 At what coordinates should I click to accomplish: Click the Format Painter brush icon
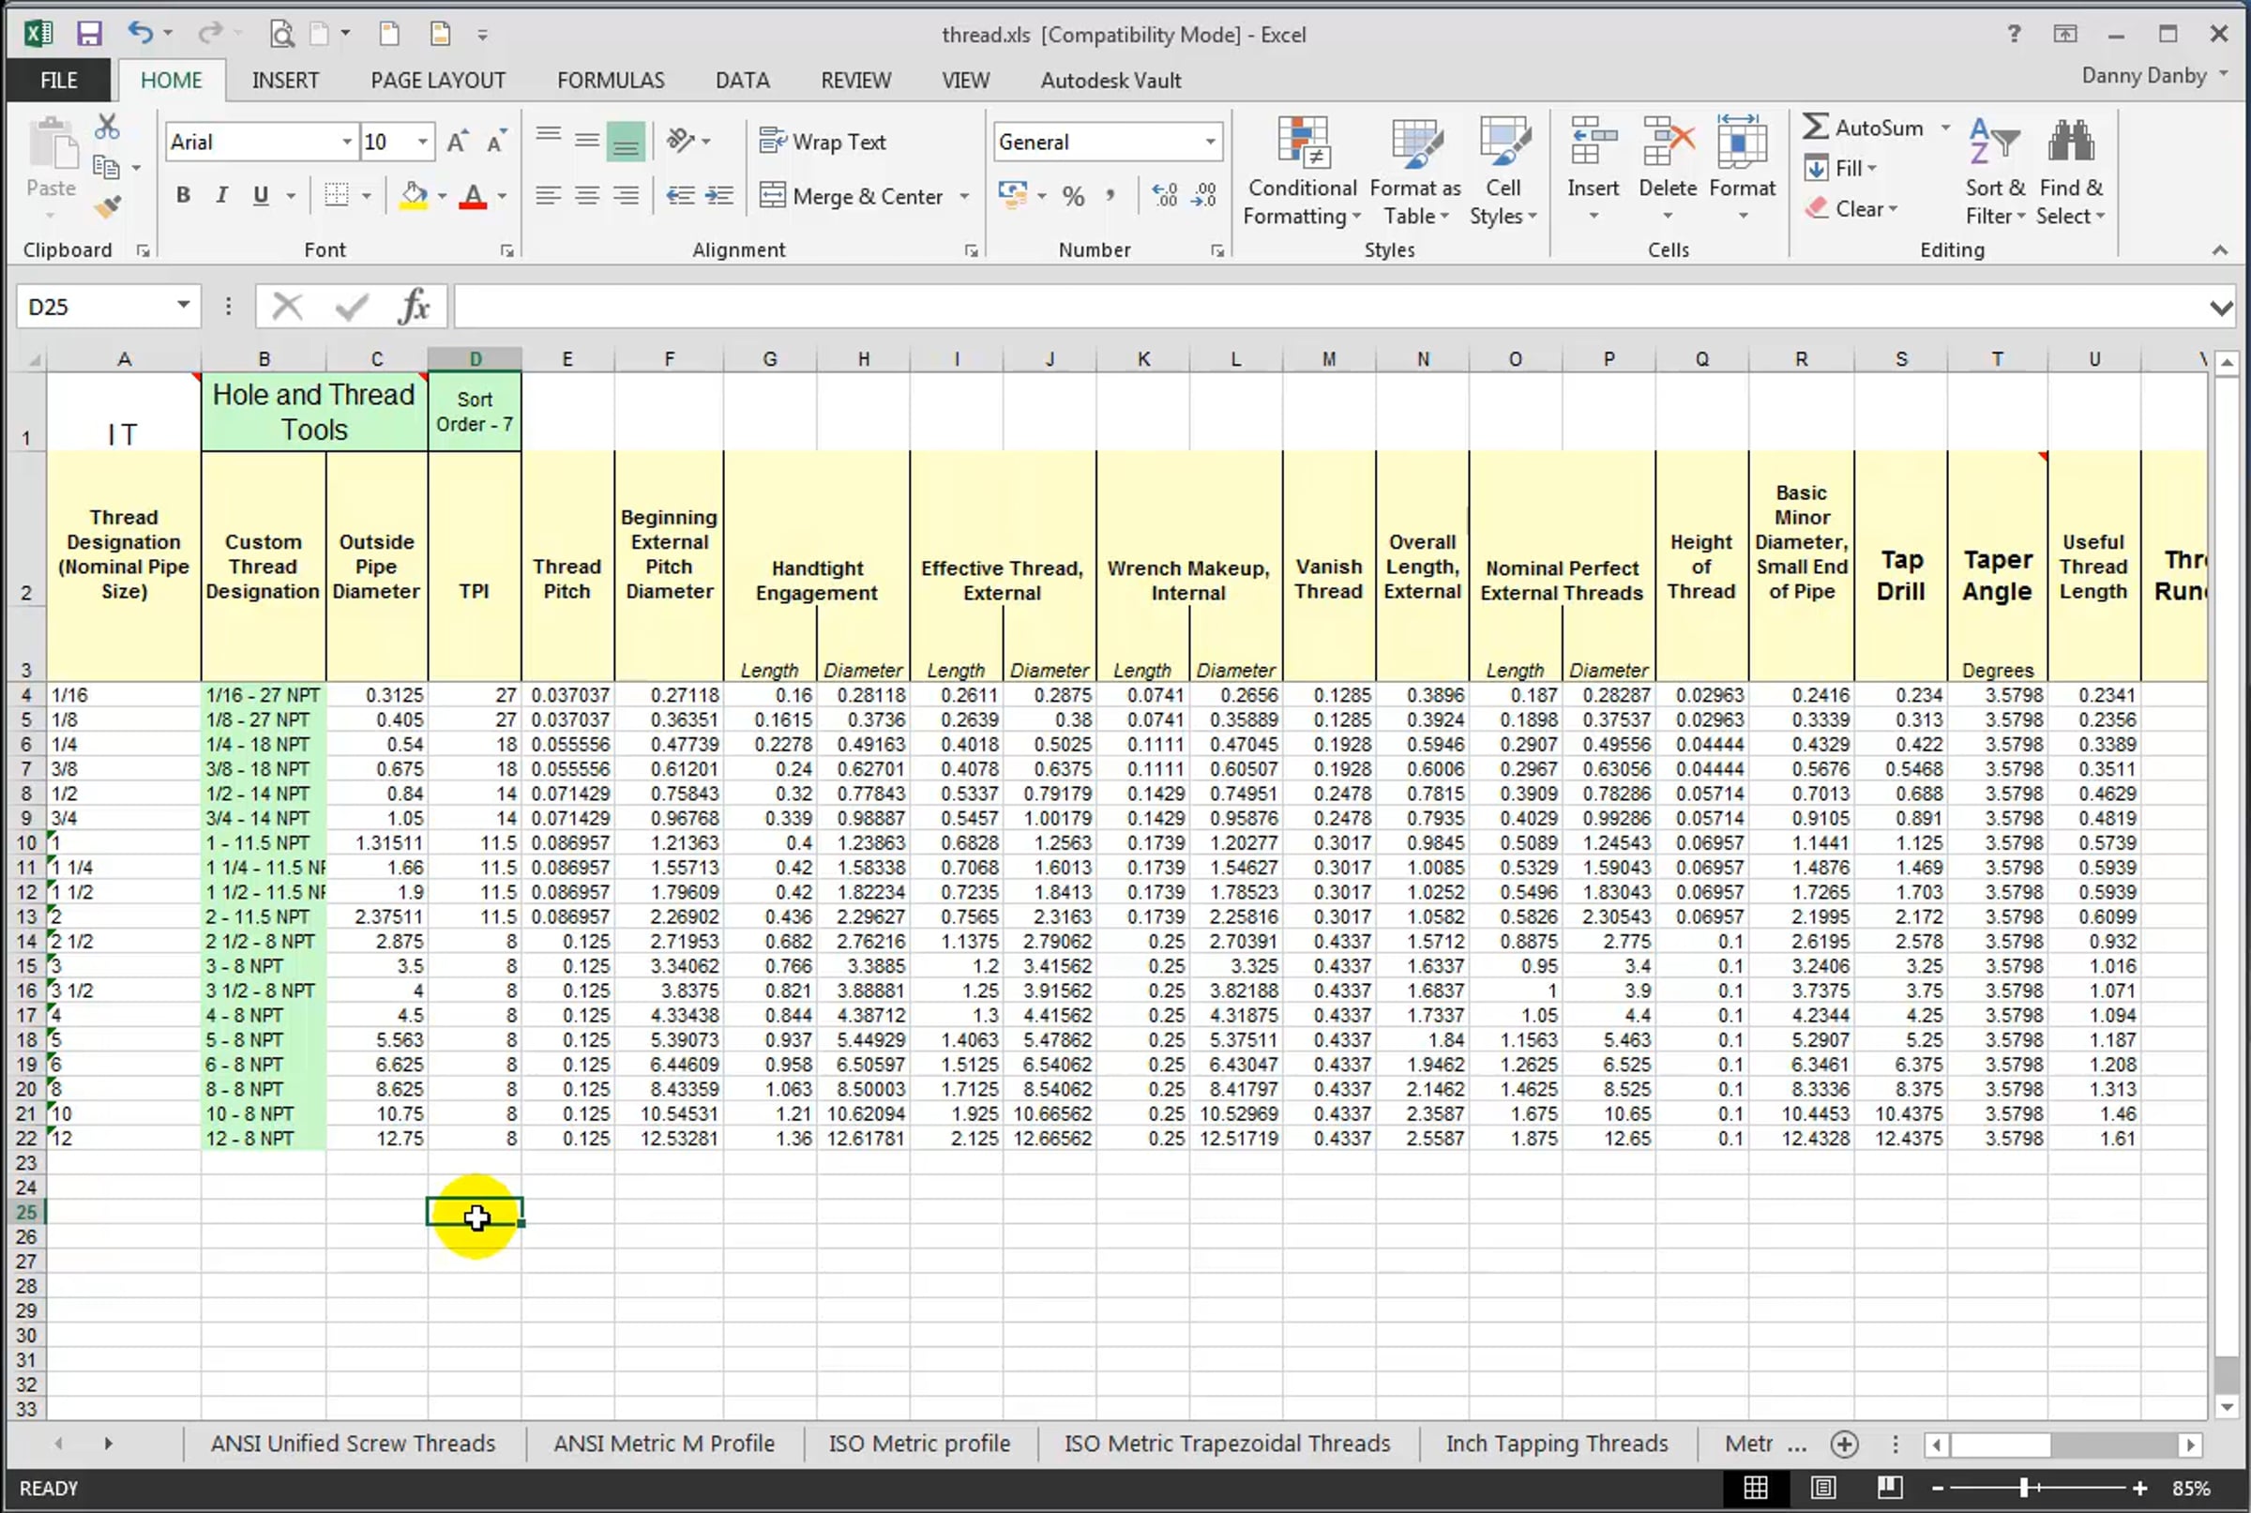tap(107, 206)
